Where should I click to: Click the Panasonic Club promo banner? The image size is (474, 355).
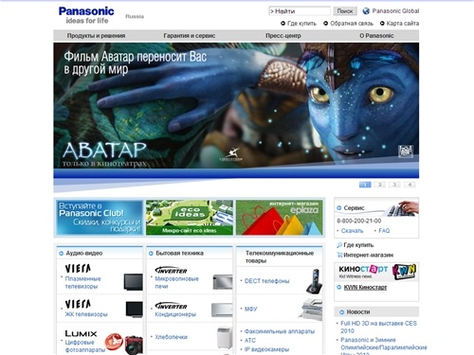100,218
